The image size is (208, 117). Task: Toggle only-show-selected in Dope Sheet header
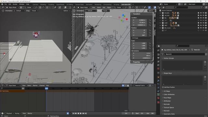click(x=123, y=85)
